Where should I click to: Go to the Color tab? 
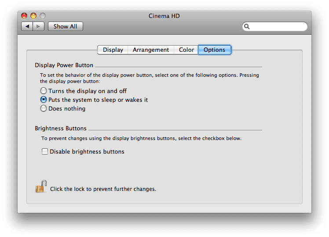pyautogui.click(x=186, y=50)
